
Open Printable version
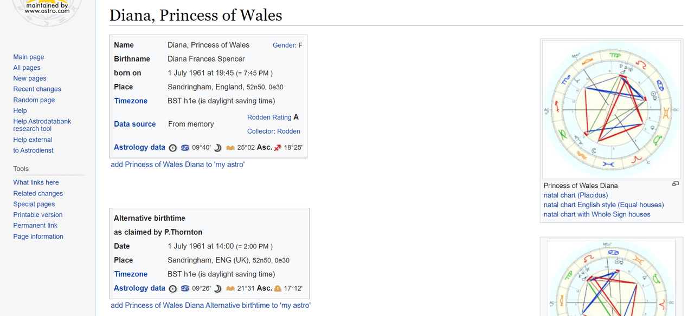click(x=38, y=215)
